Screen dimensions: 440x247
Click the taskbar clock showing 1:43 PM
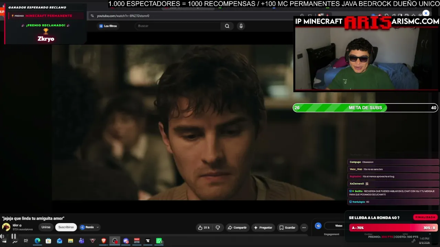click(x=425, y=238)
